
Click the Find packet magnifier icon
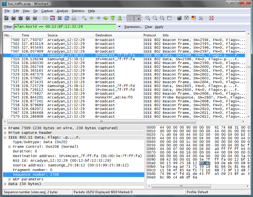pyautogui.click(x=84, y=18)
